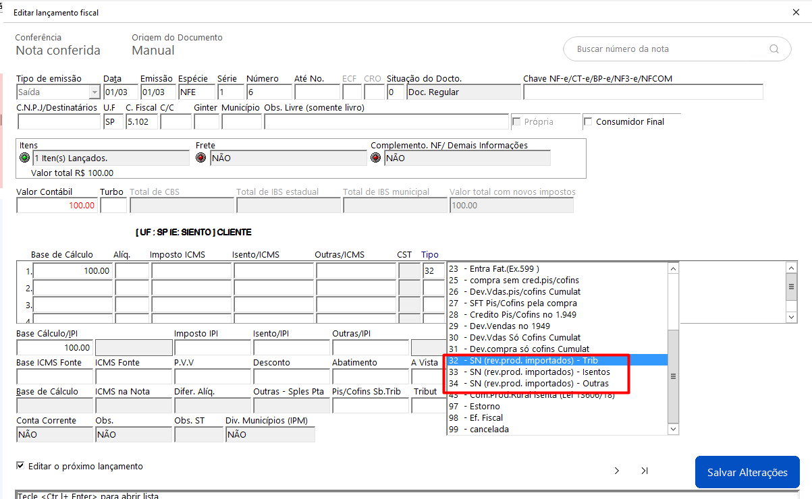The height and width of the screenshot is (499, 812).
Task: Click the Turbo field
Action: (x=113, y=205)
